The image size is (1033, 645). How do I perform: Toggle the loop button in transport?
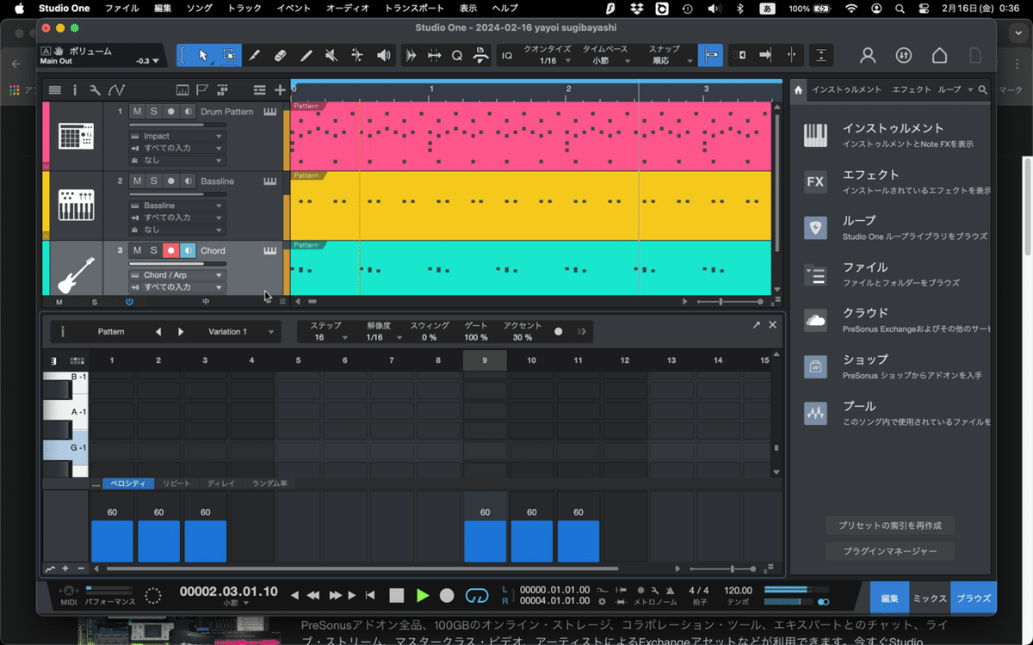[x=476, y=595]
